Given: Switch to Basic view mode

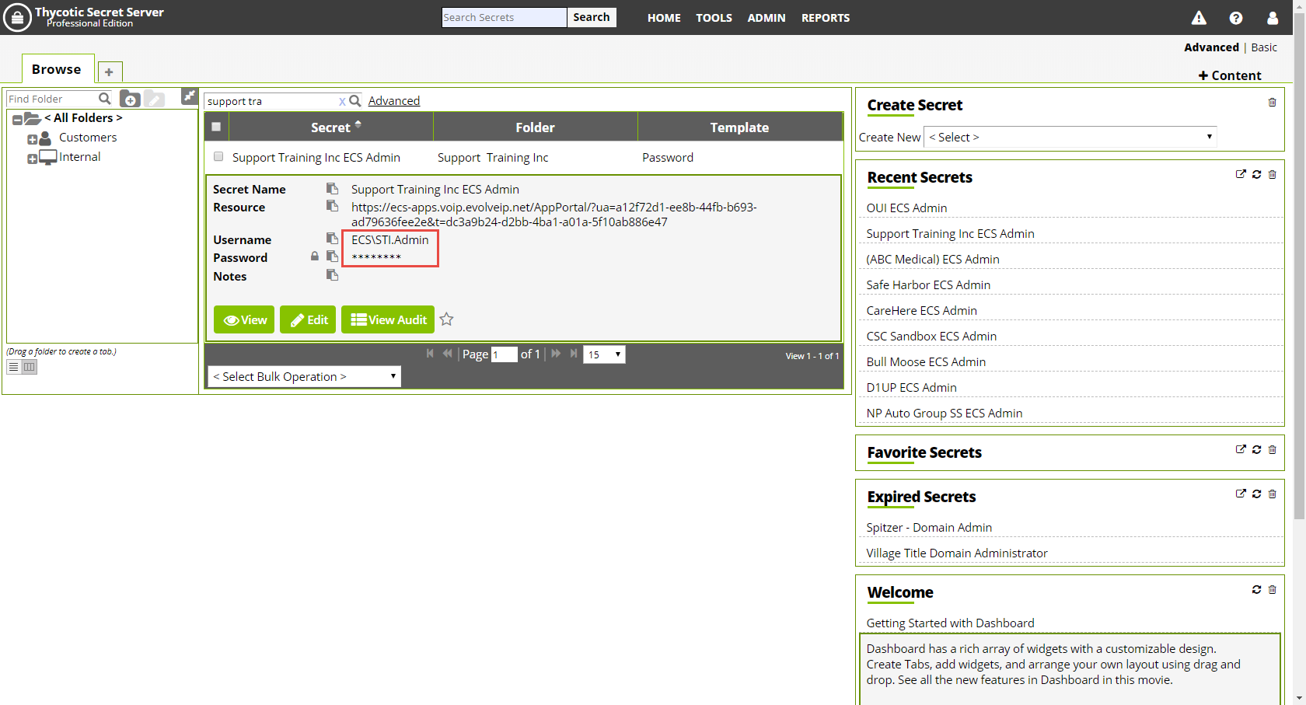Looking at the screenshot, I should 1263,47.
